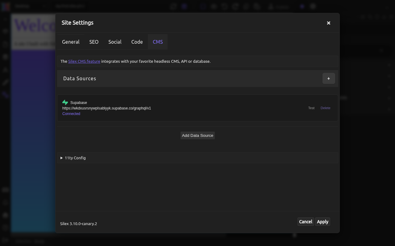Click the plus icon in Data Sources header
395x246 pixels.
point(329,78)
